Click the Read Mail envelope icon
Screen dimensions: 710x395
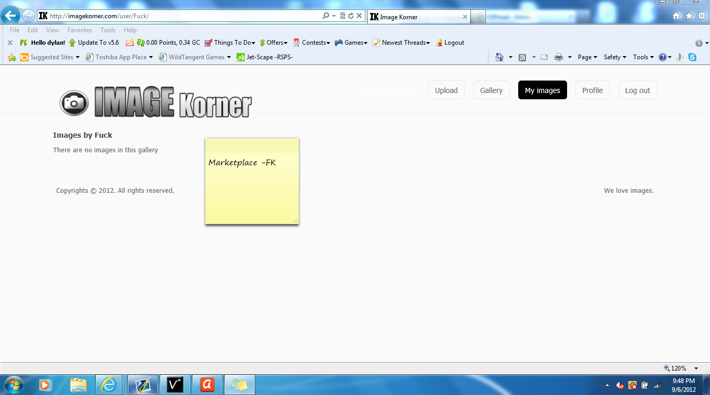click(544, 57)
